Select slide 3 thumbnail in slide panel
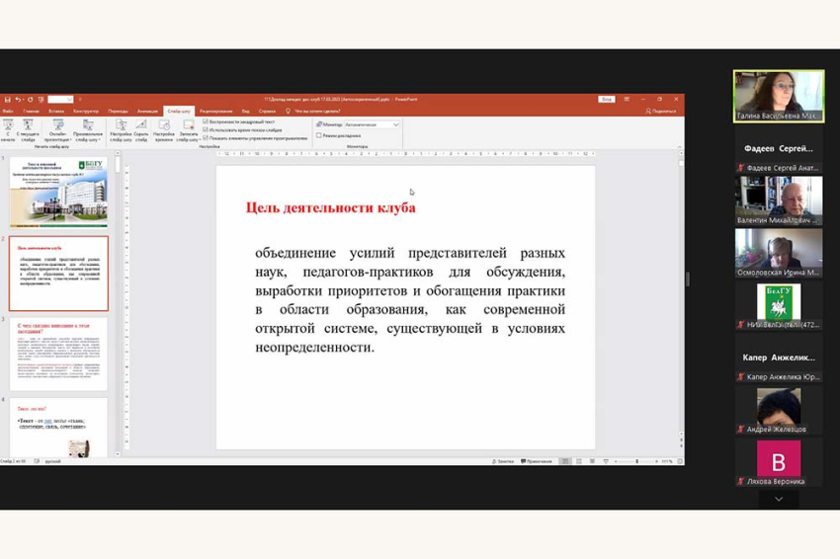840x559 pixels. (61, 353)
